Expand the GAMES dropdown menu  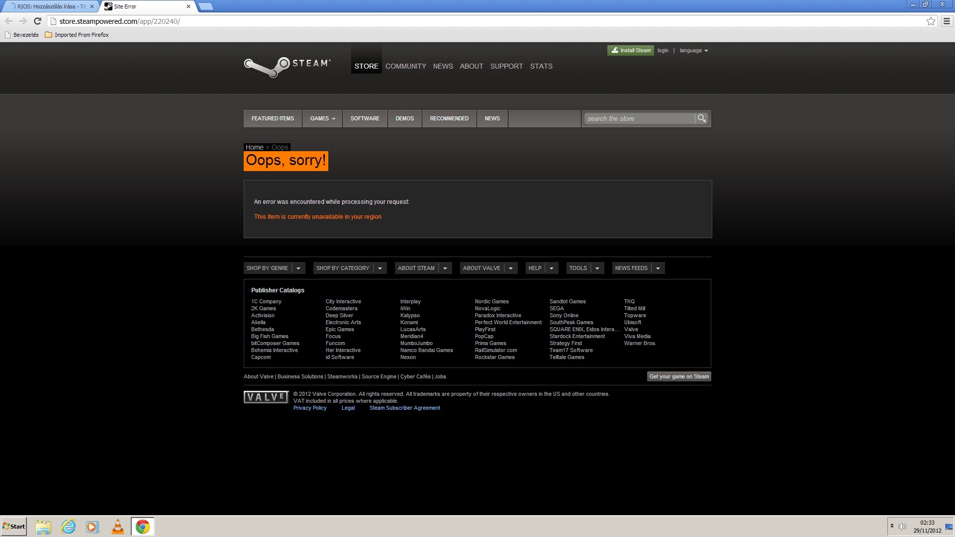[x=322, y=118]
